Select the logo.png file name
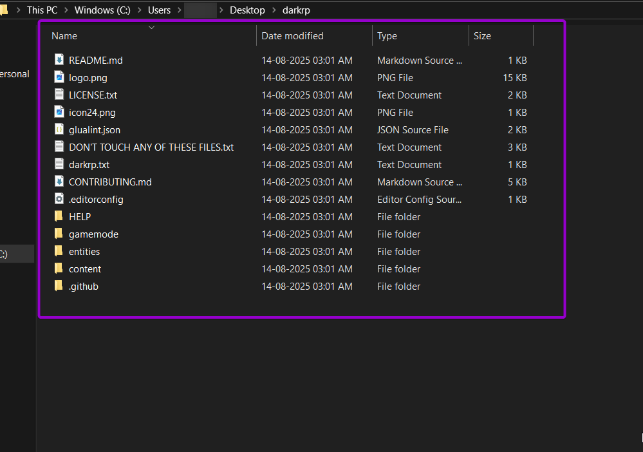This screenshot has width=643, height=452. (x=88, y=78)
